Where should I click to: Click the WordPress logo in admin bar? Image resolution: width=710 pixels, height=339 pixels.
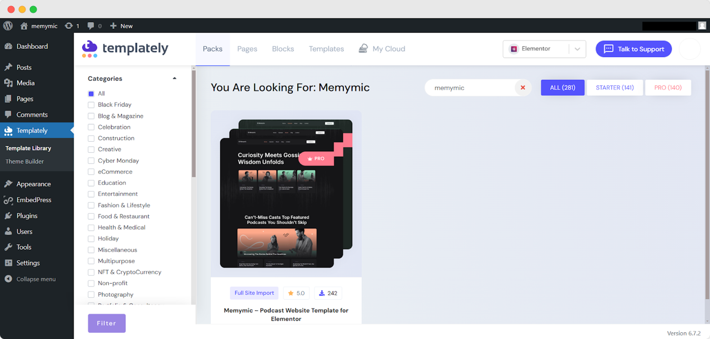click(8, 25)
